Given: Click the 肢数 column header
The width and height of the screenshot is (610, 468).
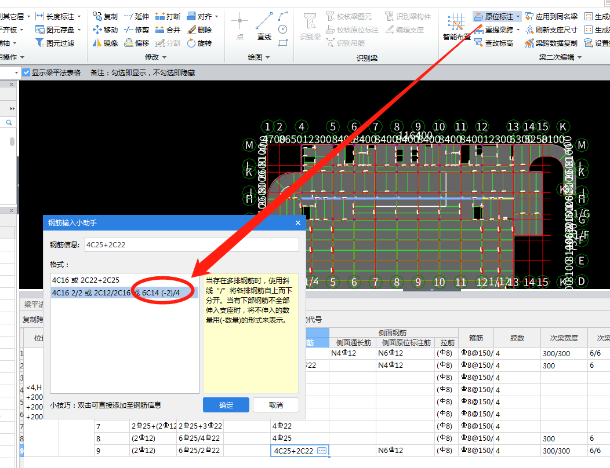Looking at the screenshot, I should (517, 338).
